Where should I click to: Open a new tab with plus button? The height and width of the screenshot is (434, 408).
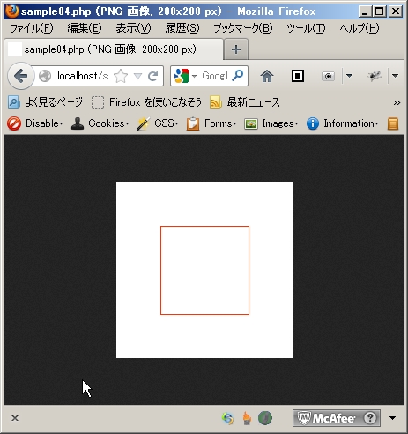(236, 49)
